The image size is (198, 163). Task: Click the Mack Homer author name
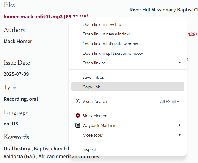pyautogui.click(x=18, y=41)
